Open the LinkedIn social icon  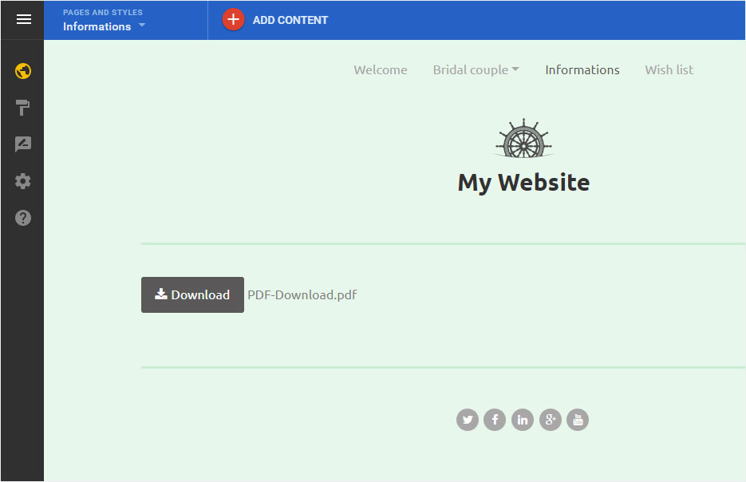click(523, 420)
